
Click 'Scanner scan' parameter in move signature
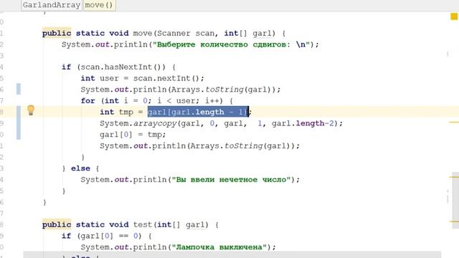click(186, 34)
